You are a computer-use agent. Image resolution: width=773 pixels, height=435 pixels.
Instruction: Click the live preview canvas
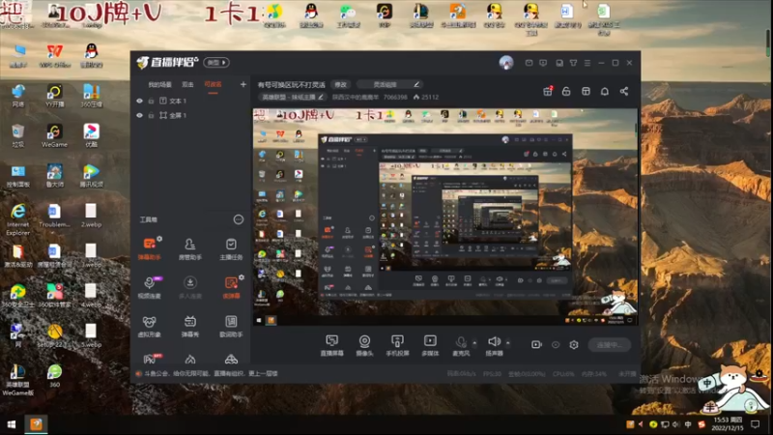point(445,217)
